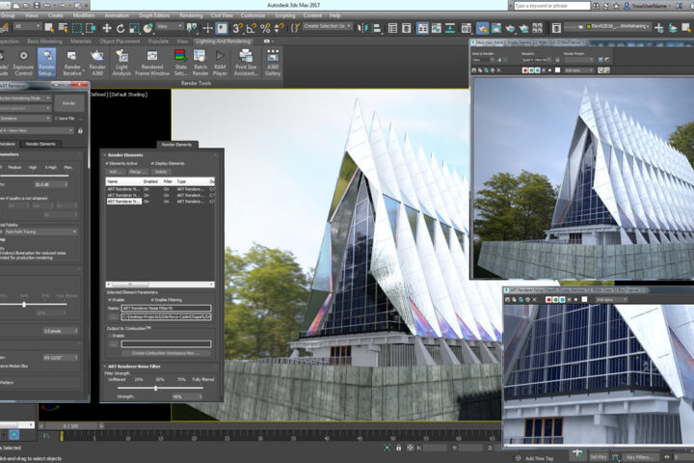Select the Render Elements tab in Render Setup

click(x=40, y=144)
